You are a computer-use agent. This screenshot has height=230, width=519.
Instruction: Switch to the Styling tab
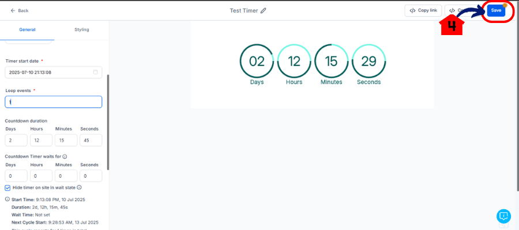click(82, 30)
